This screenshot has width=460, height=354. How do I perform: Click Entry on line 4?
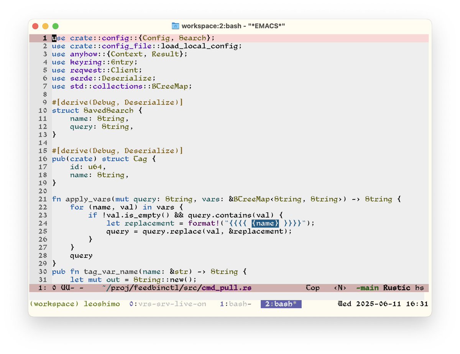click(122, 62)
